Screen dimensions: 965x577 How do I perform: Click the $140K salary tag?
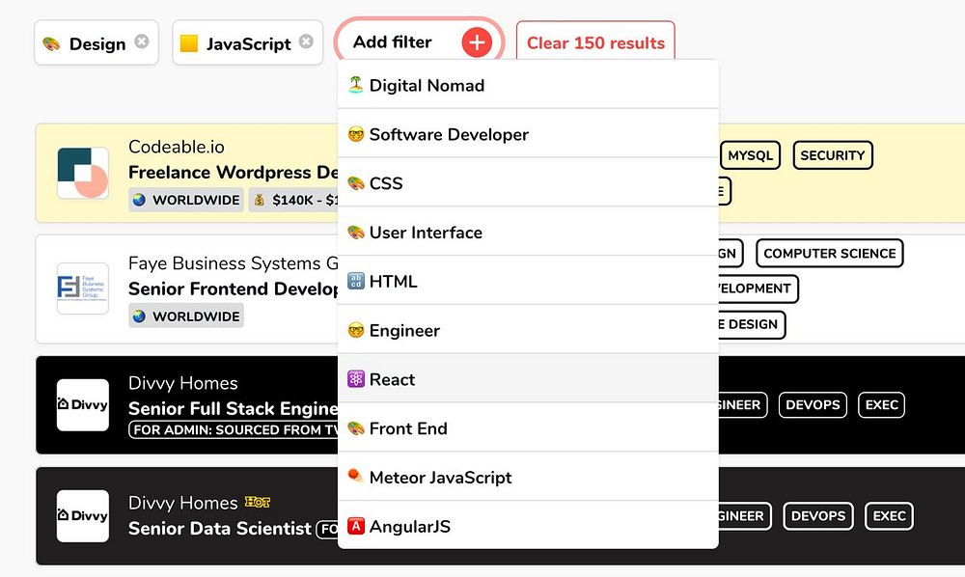293,200
